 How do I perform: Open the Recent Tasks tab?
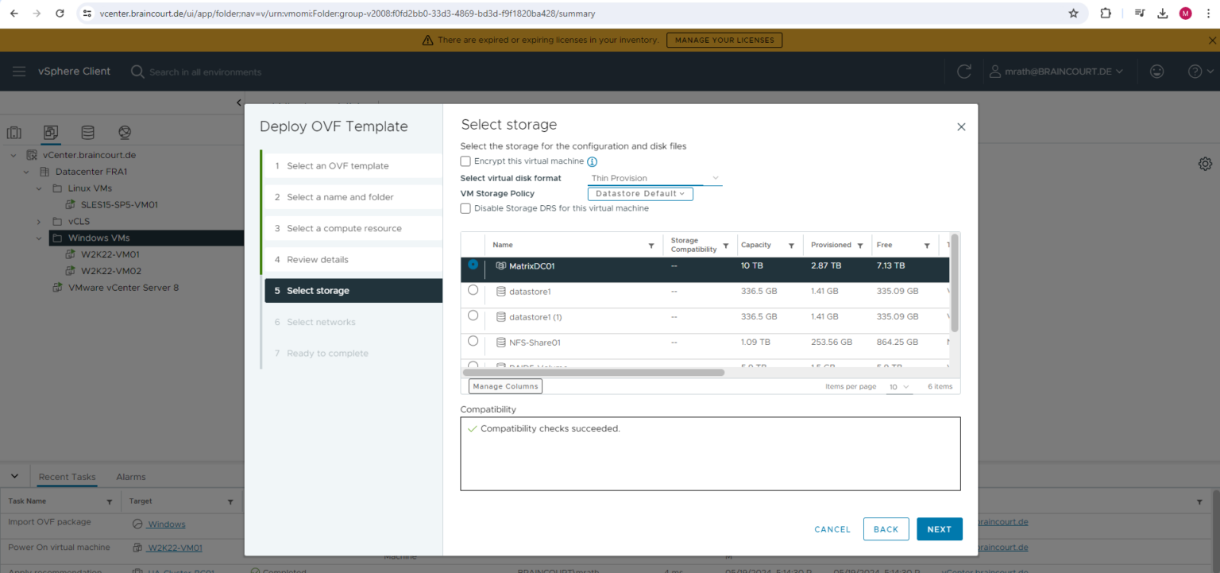(x=67, y=476)
